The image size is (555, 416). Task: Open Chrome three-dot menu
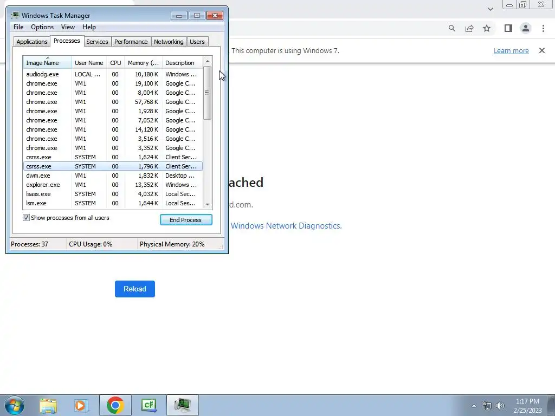543,28
